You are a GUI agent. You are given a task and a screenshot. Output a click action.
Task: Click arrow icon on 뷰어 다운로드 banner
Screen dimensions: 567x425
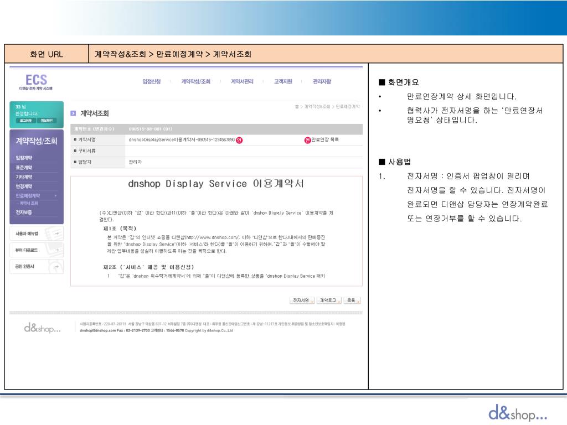tap(57, 250)
